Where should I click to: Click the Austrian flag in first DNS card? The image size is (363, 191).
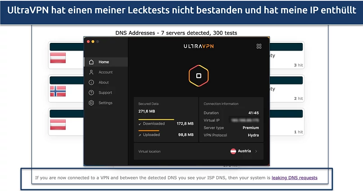pos(58,58)
